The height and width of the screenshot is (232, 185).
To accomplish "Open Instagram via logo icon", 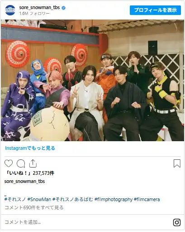I will coord(177,222).
